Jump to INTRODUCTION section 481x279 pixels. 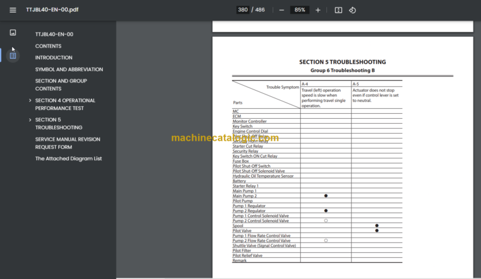click(53, 58)
